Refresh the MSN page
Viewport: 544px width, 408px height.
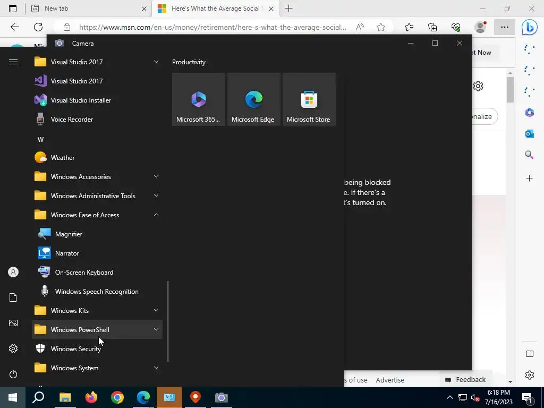pyautogui.click(x=38, y=27)
